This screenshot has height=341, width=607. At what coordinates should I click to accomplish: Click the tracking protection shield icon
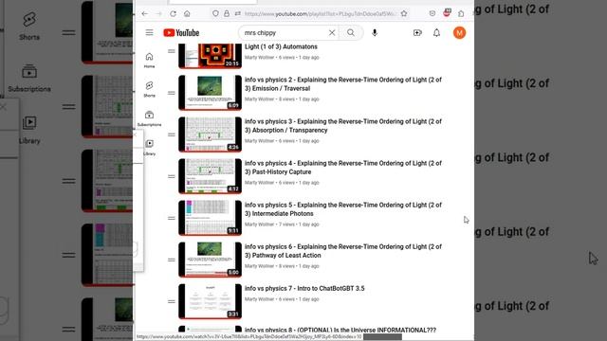pos(215,13)
